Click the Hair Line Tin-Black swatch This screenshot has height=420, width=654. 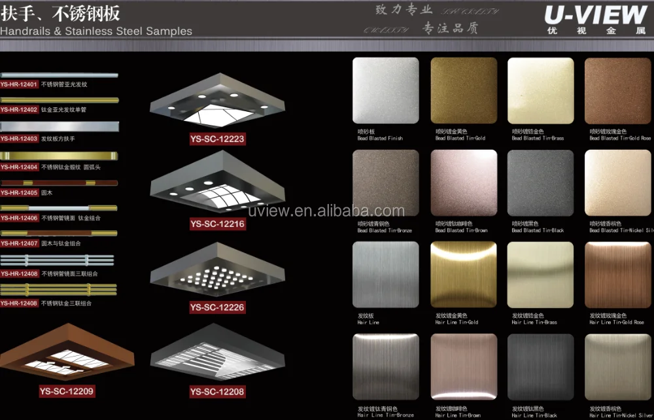(540, 367)
